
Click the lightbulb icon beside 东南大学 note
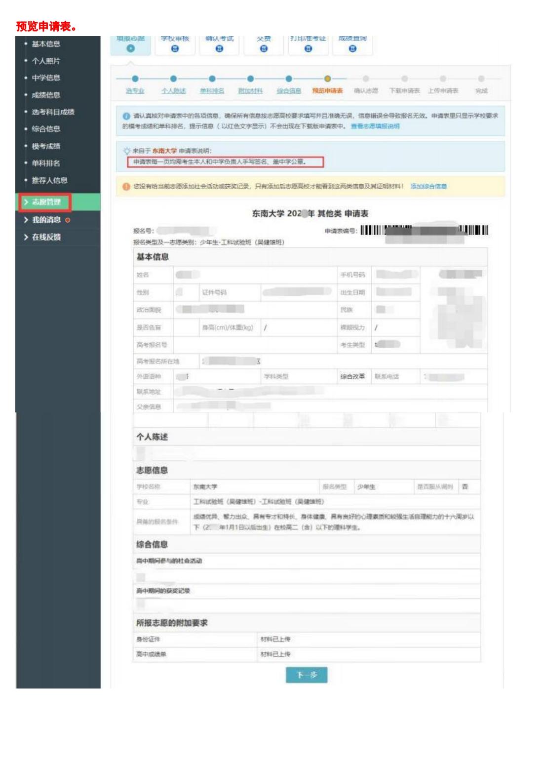(127, 151)
